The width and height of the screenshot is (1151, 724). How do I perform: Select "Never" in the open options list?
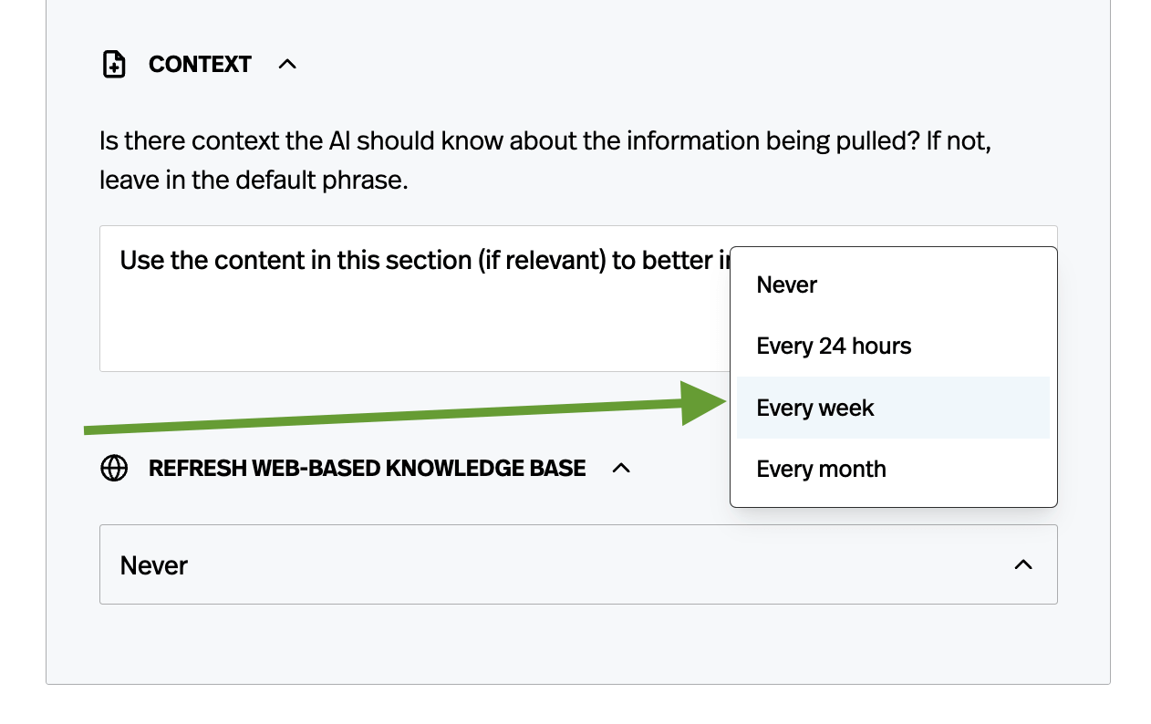[x=787, y=285]
